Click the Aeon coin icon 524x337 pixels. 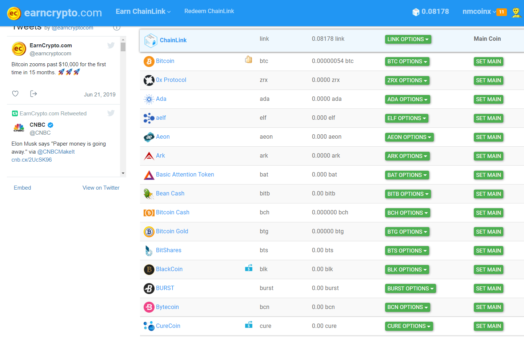149,137
